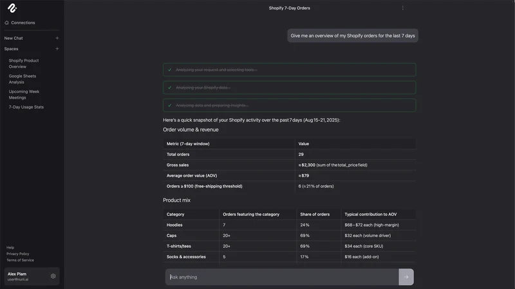
Task: Select '$34 each (core SKU)' cell
Action: click(364, 246)
